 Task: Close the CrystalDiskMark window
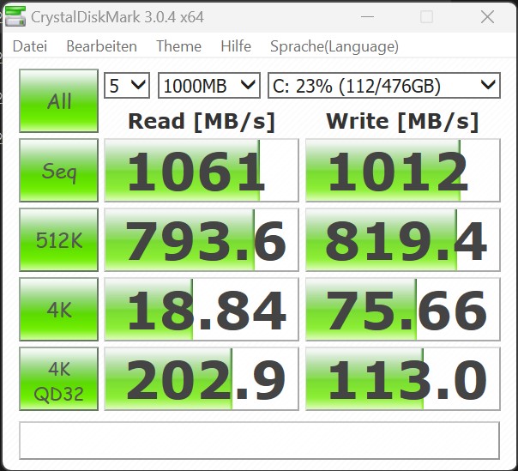pyautogui.click(x=487, y=17)
